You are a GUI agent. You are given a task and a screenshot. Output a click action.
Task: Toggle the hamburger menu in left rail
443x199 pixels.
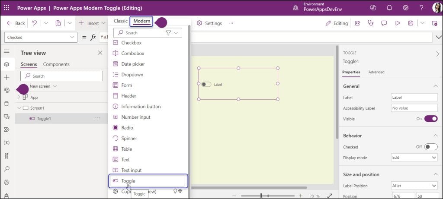coord(6,51)
